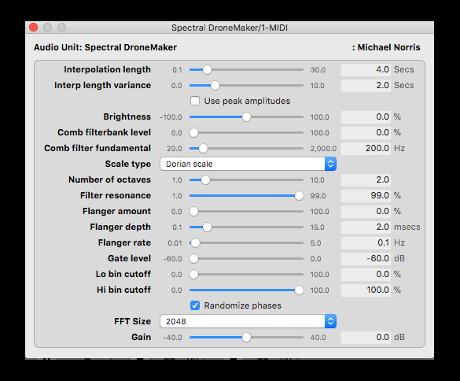Click the Flanger depth slider knob

tap(207, 227)
